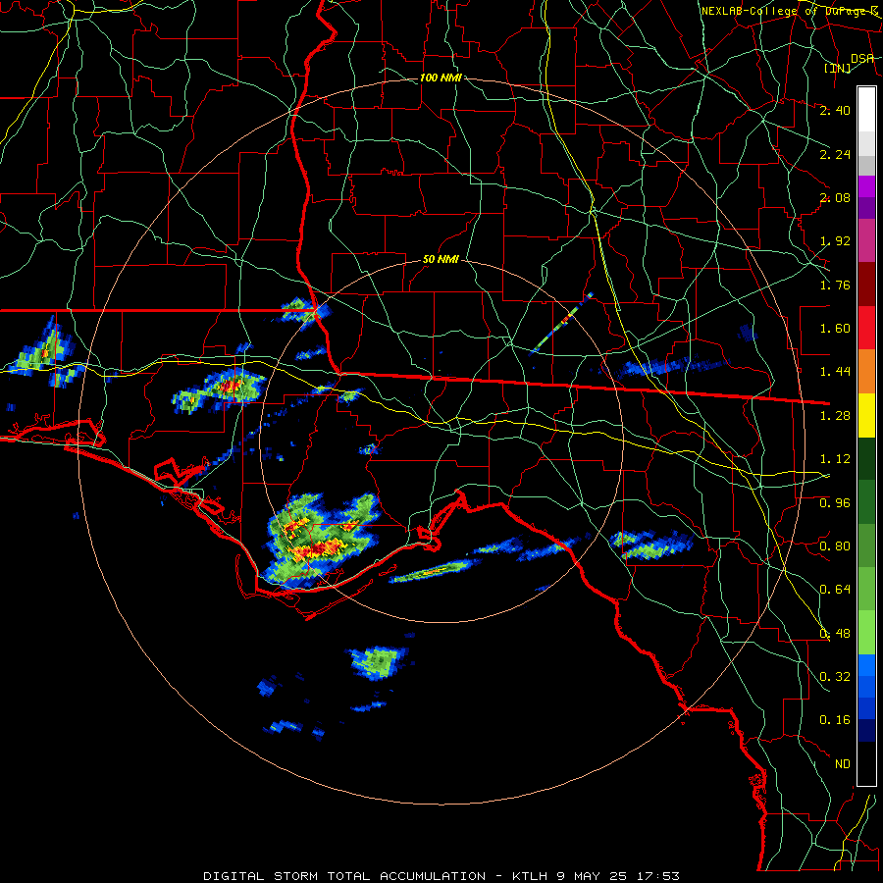Click the 2.40 legend value
883x883 pixels.
(835, 110)
